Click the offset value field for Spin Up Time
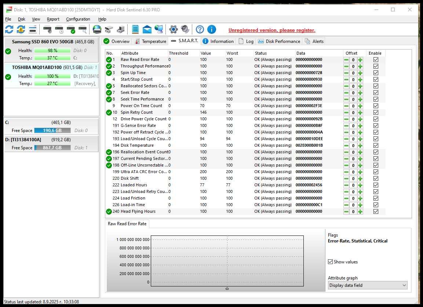 click(353, 73)
